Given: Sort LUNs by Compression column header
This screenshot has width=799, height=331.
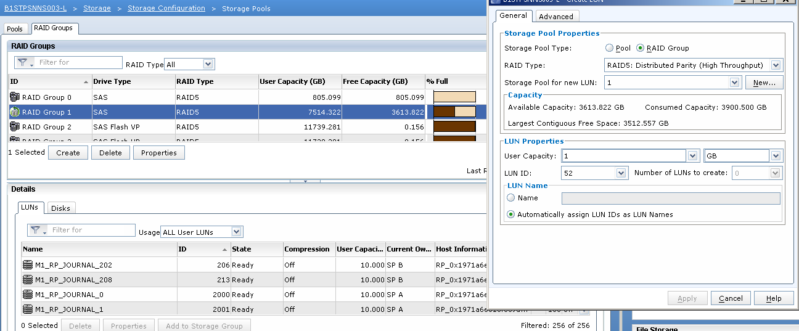Looking at the screenshot, I should pos(308,250).
